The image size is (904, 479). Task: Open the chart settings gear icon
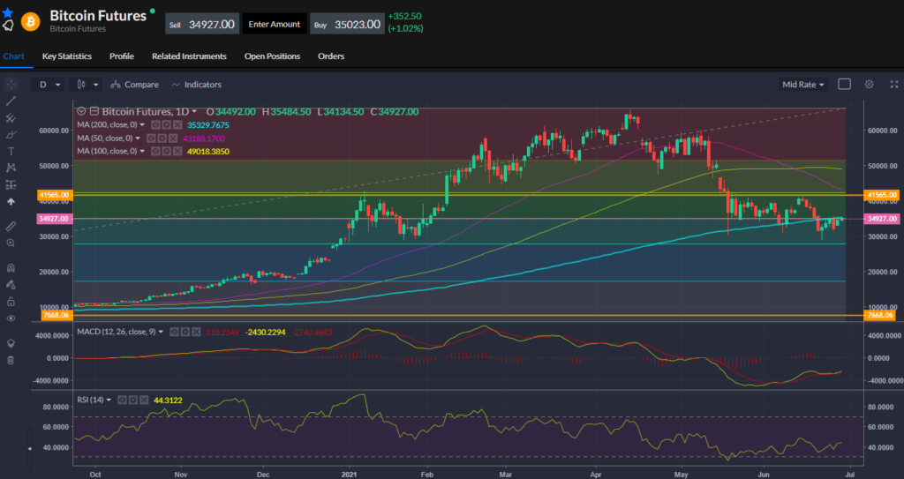(870, 84)
